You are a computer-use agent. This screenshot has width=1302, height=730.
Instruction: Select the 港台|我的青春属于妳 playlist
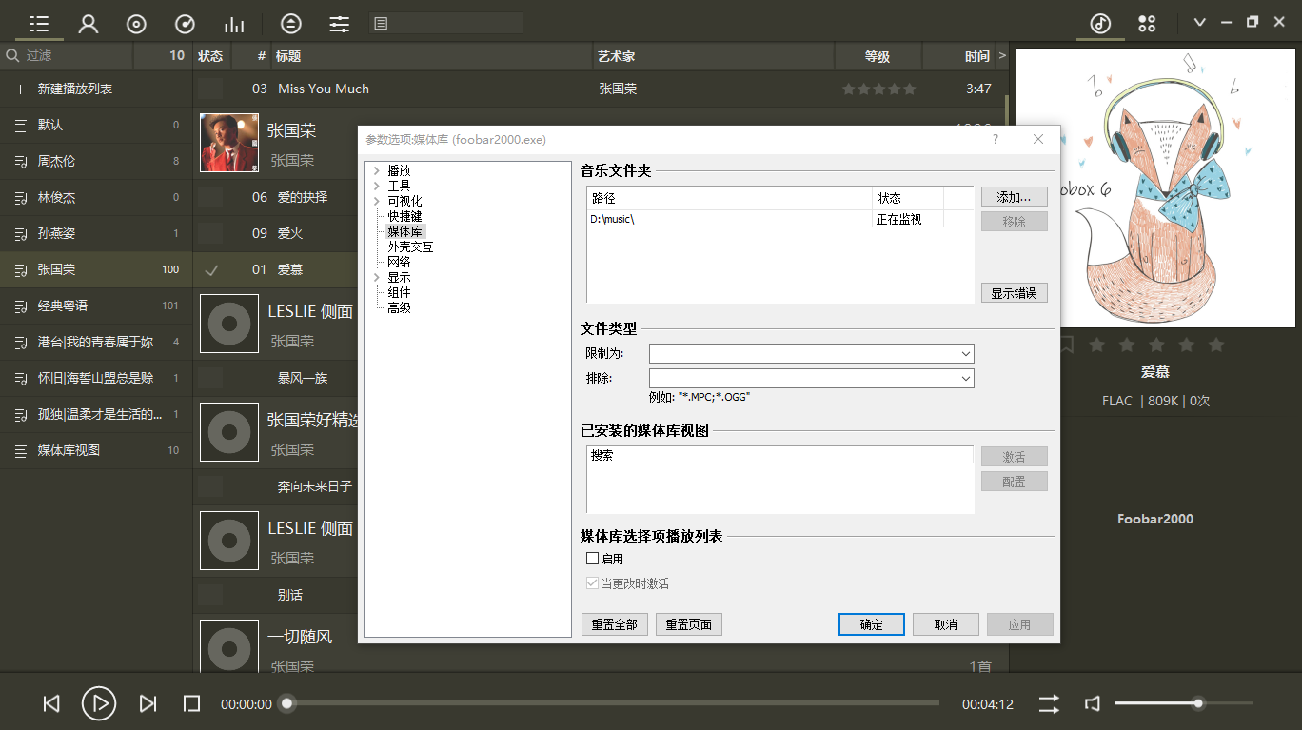(95, 342)
